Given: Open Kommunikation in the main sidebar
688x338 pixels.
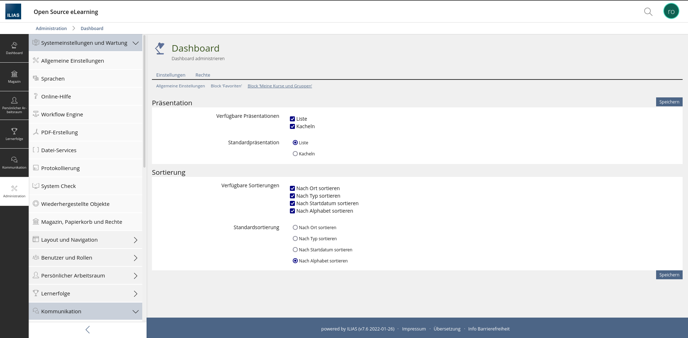Looking at the screenshot, I should point(14,163).
